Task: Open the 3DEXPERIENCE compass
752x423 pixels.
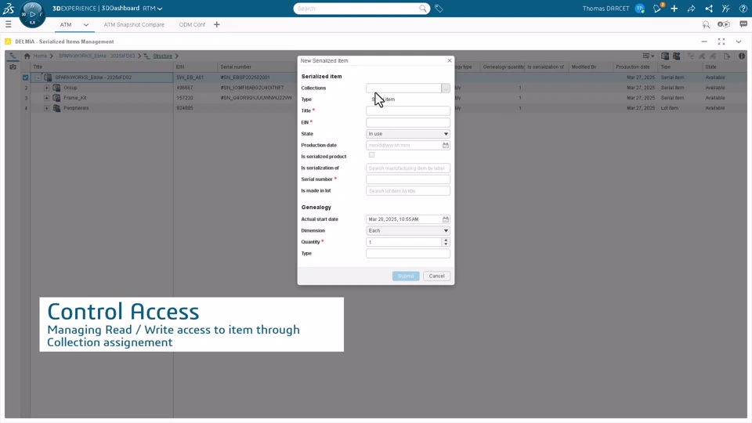Action: point(32,14)
